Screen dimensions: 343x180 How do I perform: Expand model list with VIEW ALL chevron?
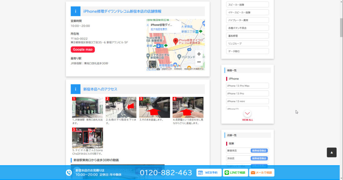(x=248, y=114)
